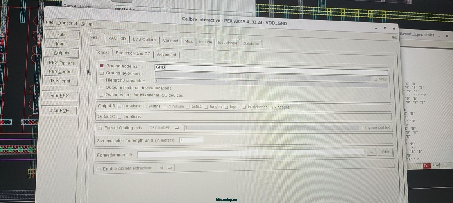Enable Output R lengths checkbox
453x203 pixels.
[206, 107]
